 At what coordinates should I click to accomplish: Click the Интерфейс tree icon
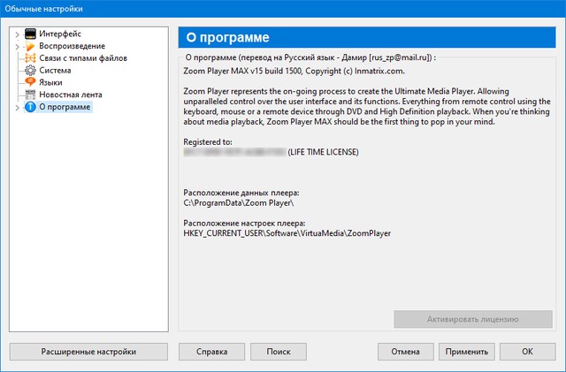click(30, 34)
